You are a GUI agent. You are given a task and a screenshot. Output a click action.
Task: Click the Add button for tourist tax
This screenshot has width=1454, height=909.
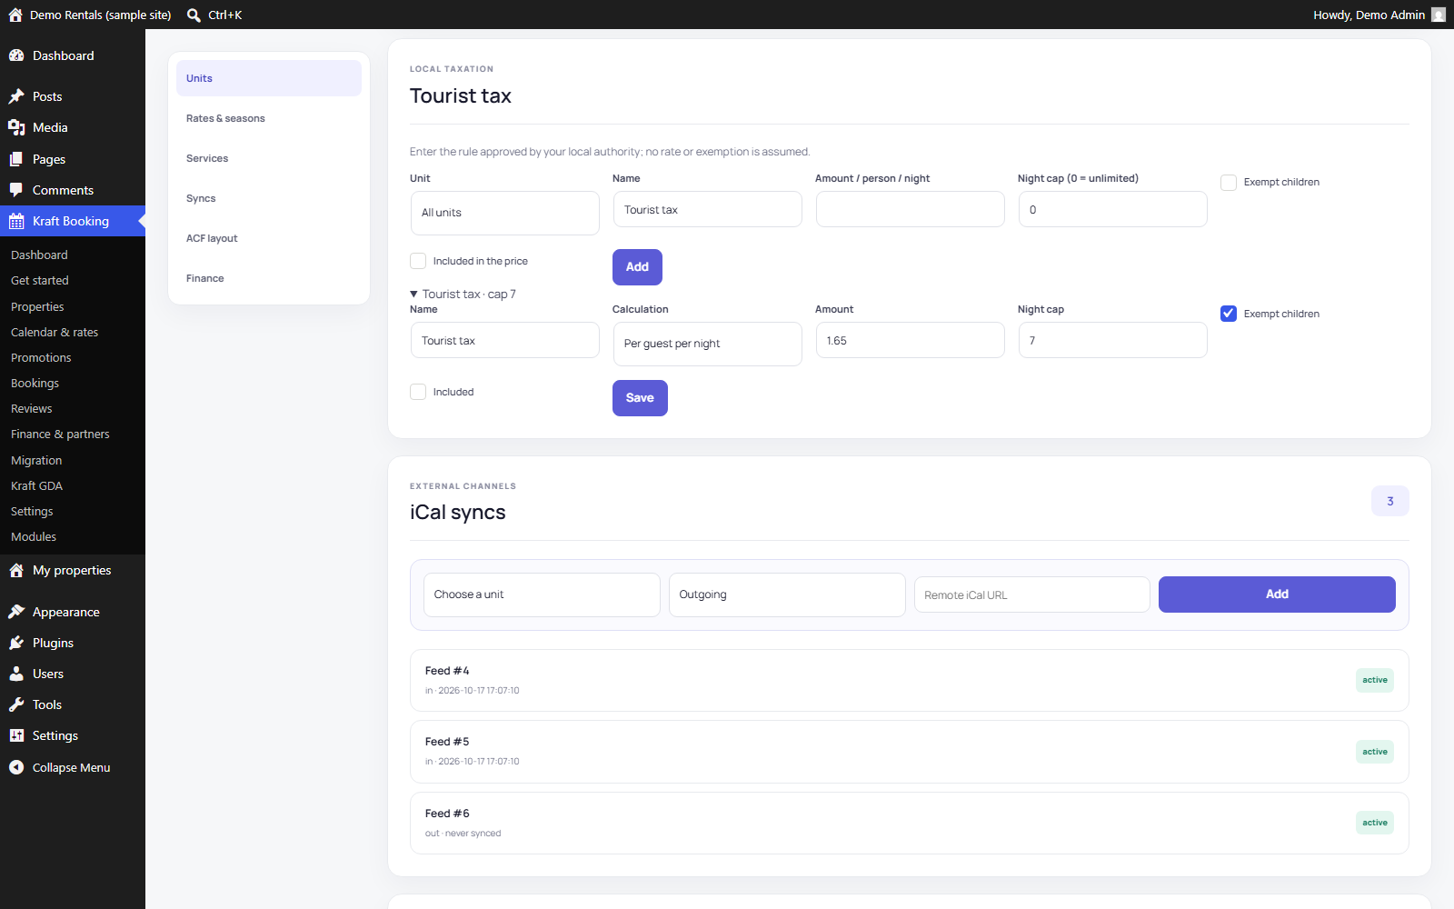point(637,267)
